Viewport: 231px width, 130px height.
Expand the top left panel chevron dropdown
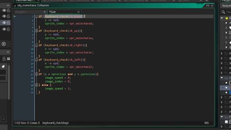pos(8,5)
